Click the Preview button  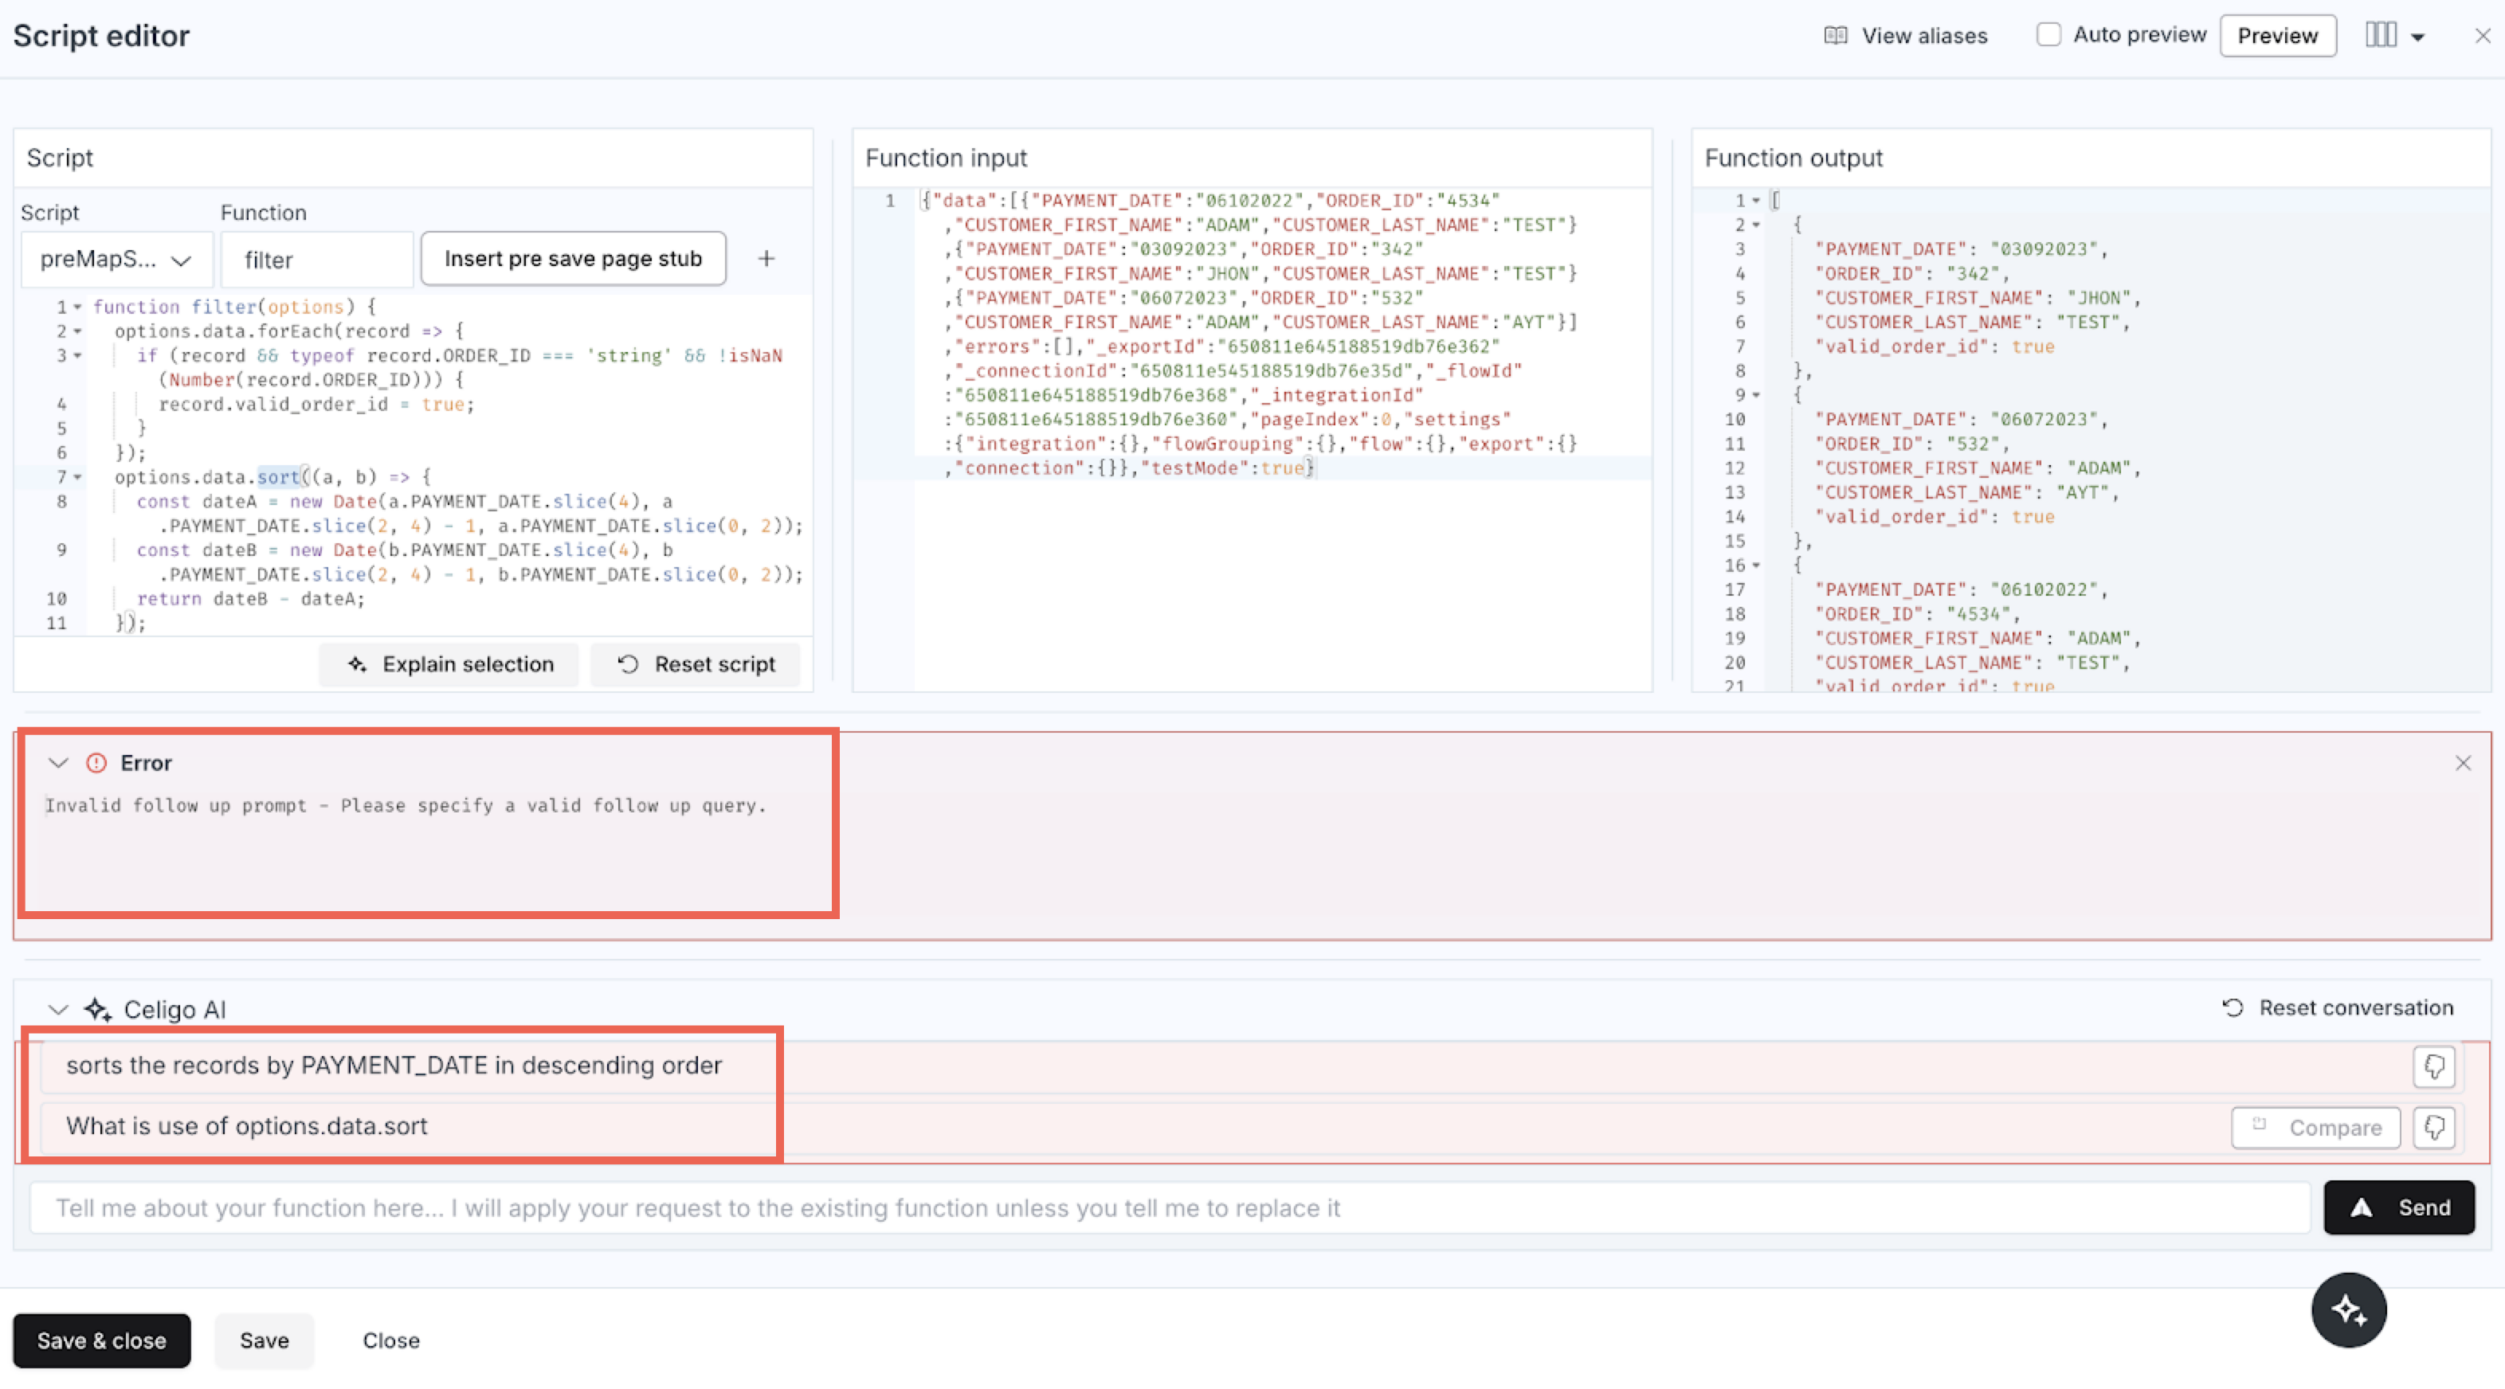[2277, 36]
